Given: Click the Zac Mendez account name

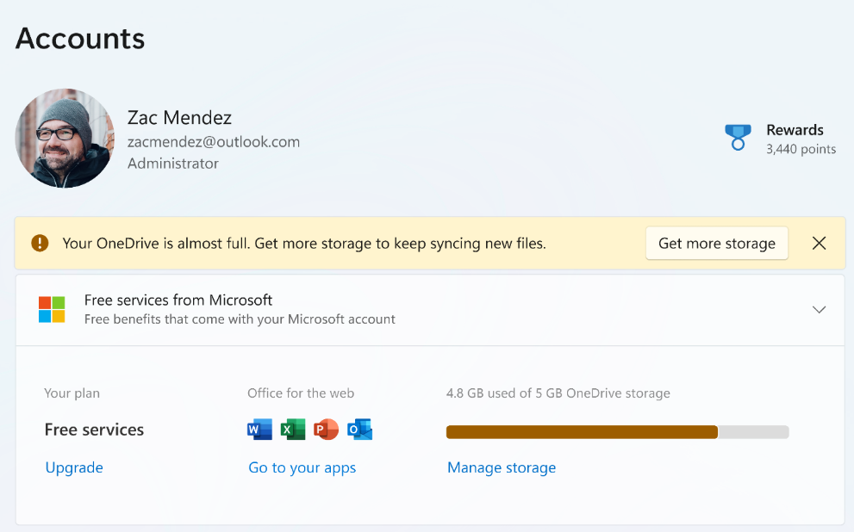Looking at the screenshot, I should [179, 117].
